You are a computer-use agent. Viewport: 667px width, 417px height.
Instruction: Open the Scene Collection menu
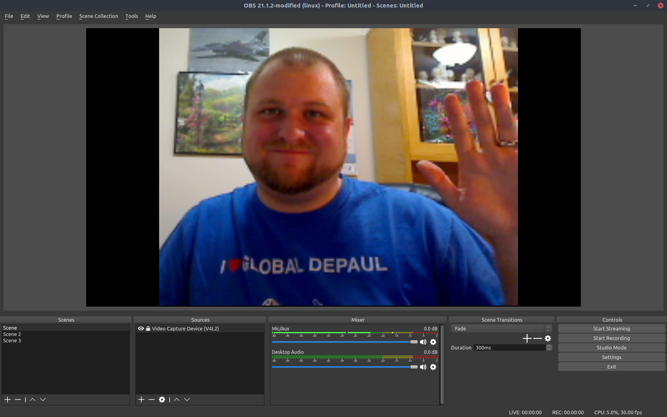click(98, 16)
